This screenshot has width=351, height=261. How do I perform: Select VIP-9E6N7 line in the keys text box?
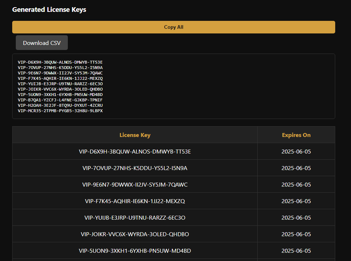coord(60,73)
